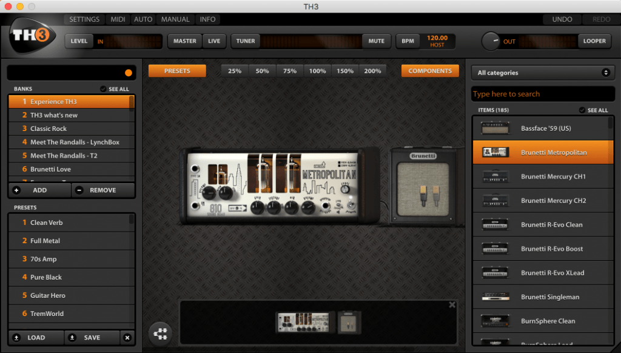Image resolution: width=621 pixels, height=353 pixels.
Task: Click the TH3 logo icon
Action: [32, 36]
